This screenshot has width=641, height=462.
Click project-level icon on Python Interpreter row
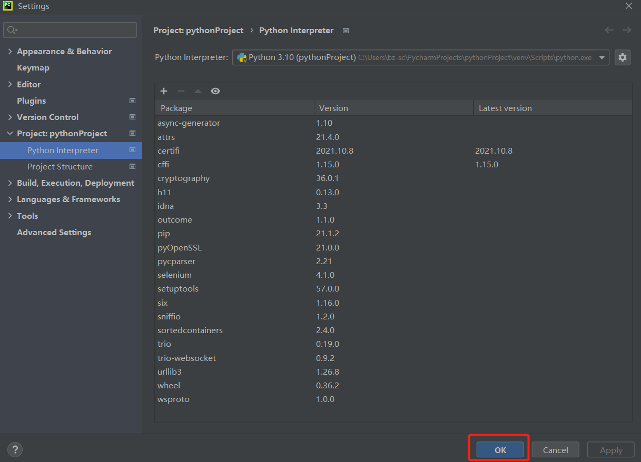tap(132, 150)
